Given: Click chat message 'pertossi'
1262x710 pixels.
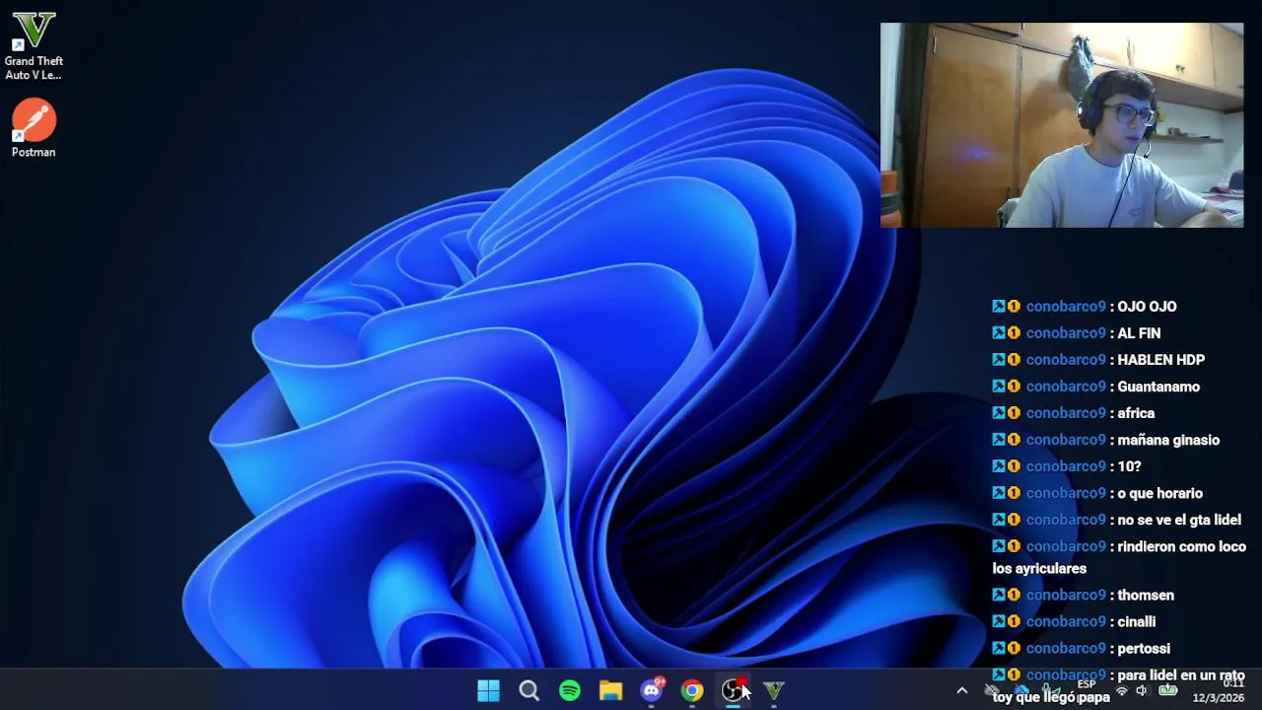Looking at the screenshot, I should [x=1144, y=648].
